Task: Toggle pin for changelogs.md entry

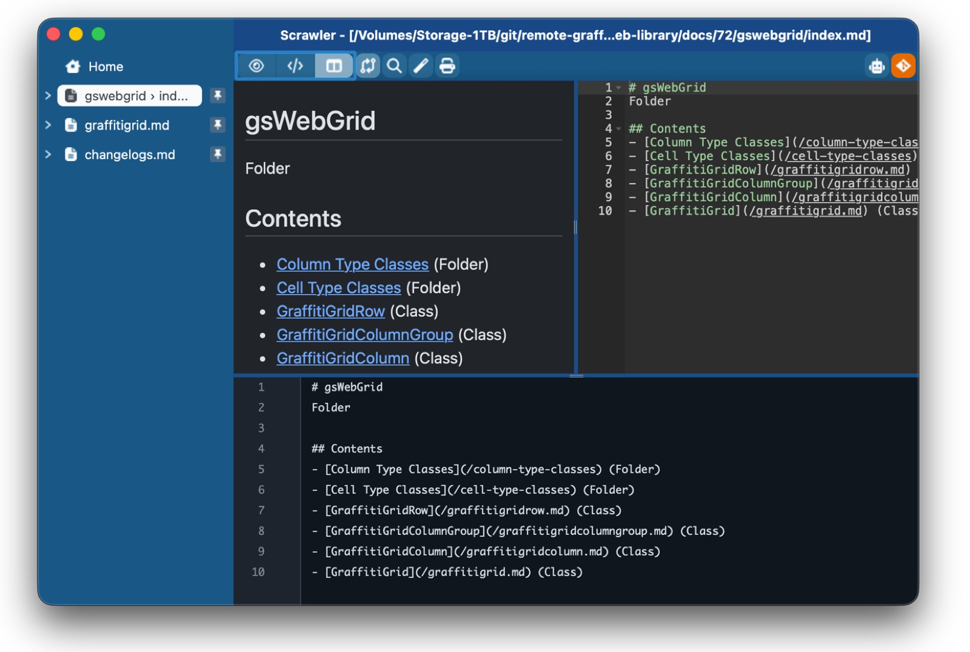Action: tap(218, 154)
